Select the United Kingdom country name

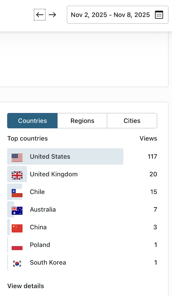coord(54,174)
